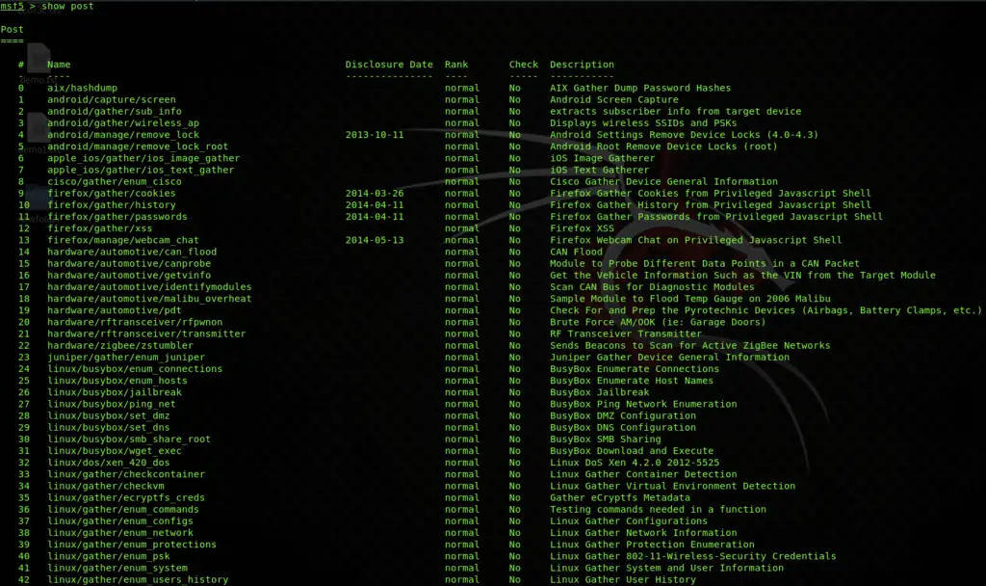Select module 'linux/gather/enum_commands'
Viewport: 986px width, 586px height.
pos(123,510)
